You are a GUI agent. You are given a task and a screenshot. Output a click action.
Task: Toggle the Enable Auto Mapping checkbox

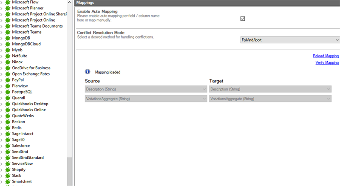[x=243, y=19]
